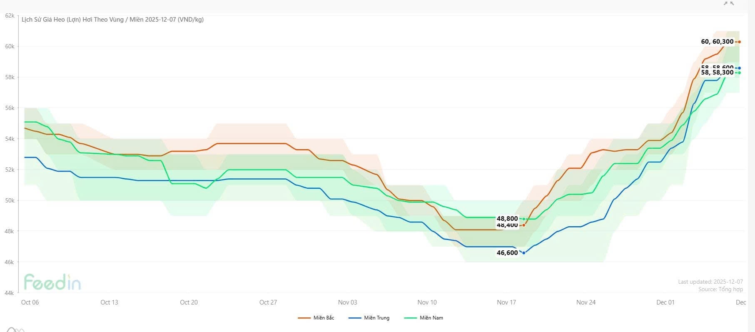Click the Nov 17 x-axis date label
This screenshot has height=332, width=755.
click(x=506, y=302)
